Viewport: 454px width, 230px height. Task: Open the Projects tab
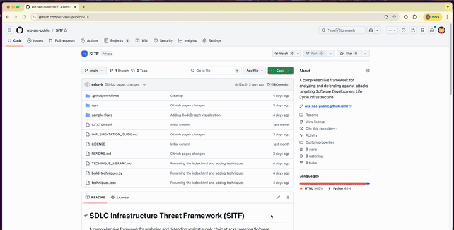click(117, 41)
